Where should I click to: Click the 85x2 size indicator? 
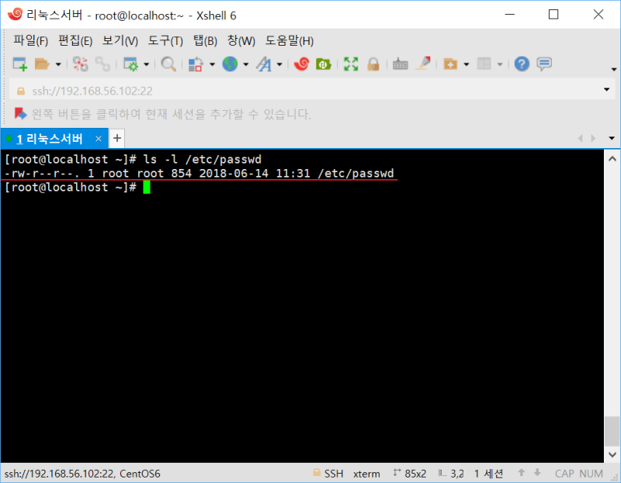[415, 474]
